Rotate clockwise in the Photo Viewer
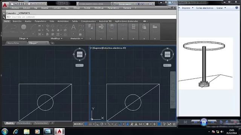Screen dimensions: 241x135 [227, 122]
